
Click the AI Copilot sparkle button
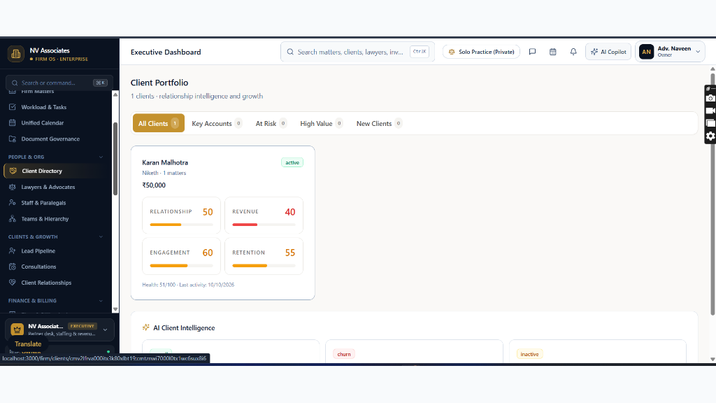[608, 52]
